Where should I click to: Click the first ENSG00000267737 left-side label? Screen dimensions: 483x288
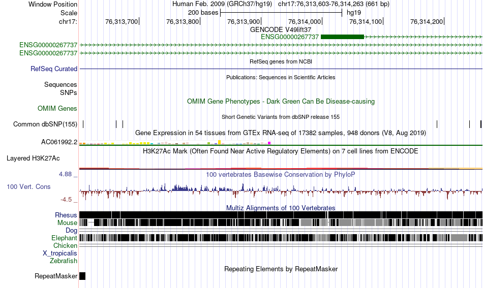(x=48, y=45)
